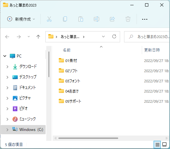Click the Share icon in toolbar
This screenshot has height=149, width=170.
click(x=112, y=19)
